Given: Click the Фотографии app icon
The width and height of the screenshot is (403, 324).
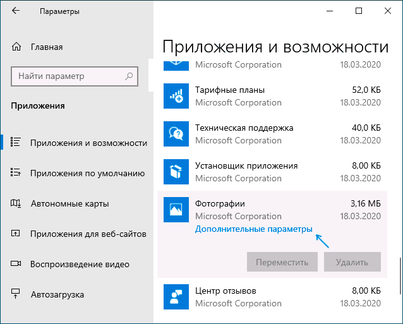Looking at the screenshot, I should 176,210.
